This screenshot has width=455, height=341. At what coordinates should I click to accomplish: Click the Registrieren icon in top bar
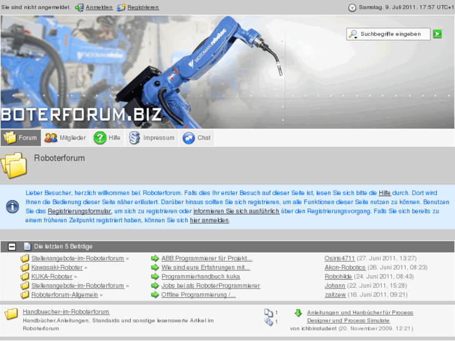coord(121,8)
